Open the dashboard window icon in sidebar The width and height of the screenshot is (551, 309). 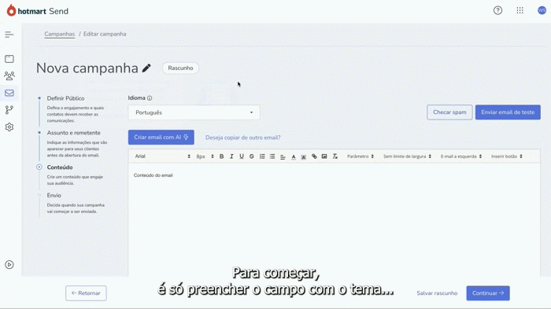click(9, 59)
